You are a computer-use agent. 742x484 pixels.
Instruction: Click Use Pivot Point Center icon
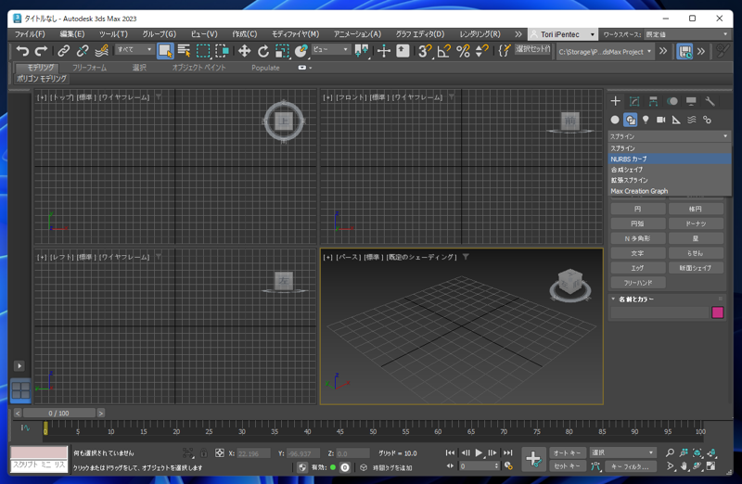362,51
